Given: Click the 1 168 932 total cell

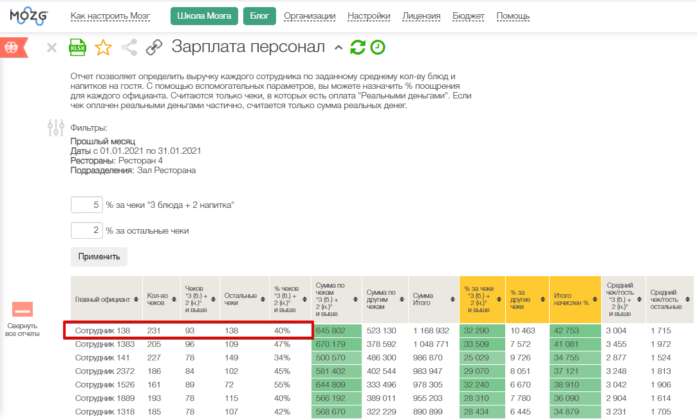Looking at the screenshot, I should (431, 331).
